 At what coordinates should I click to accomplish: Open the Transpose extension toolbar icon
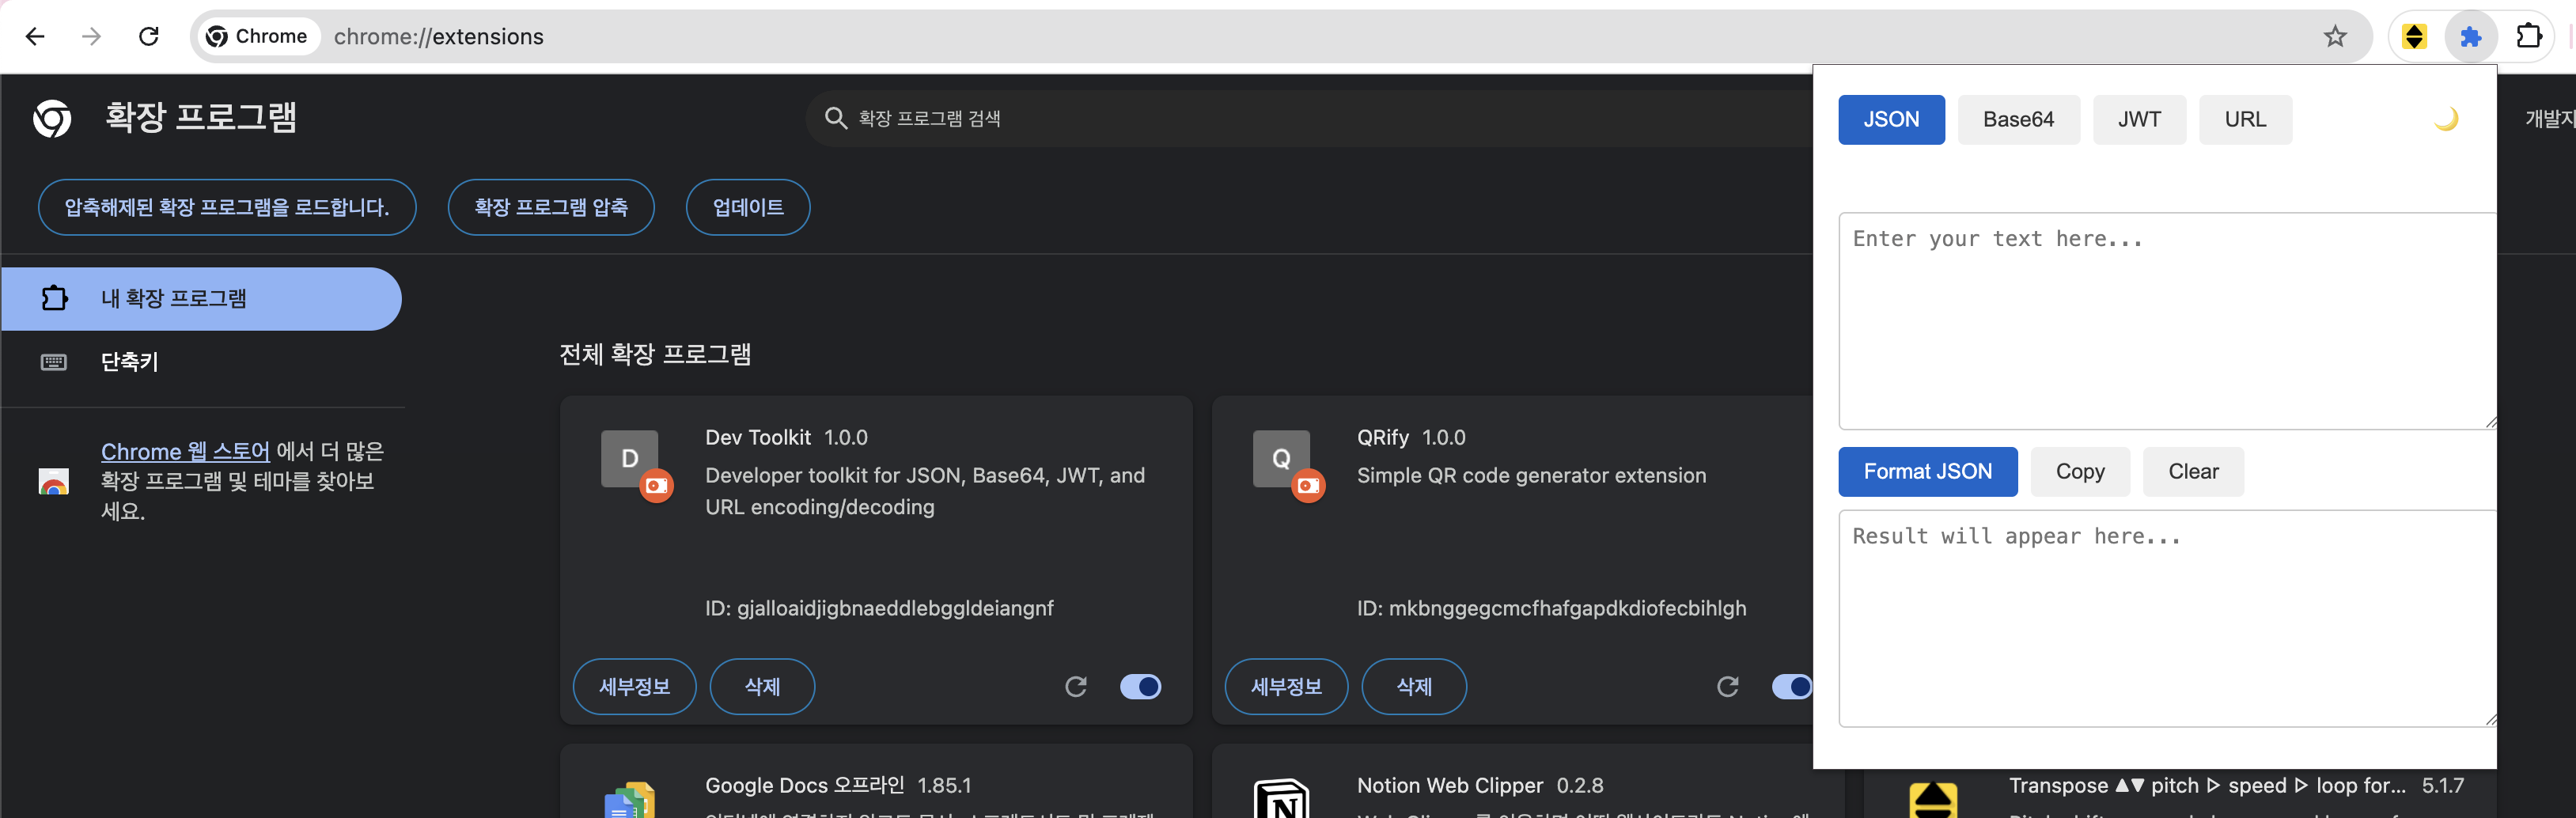point(2414,37)
